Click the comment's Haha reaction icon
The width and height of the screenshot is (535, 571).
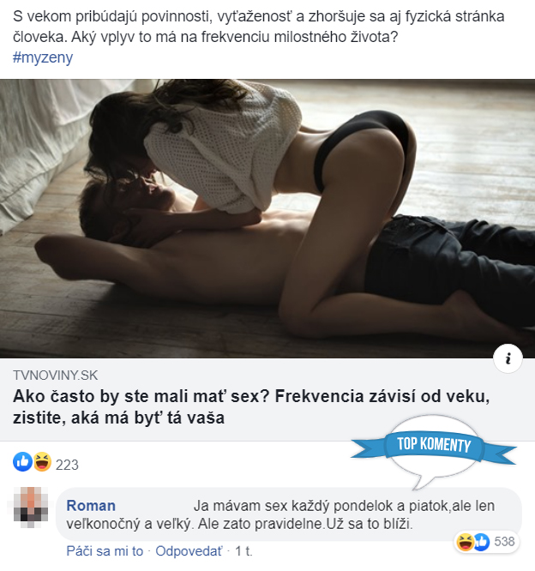[465, 542]
